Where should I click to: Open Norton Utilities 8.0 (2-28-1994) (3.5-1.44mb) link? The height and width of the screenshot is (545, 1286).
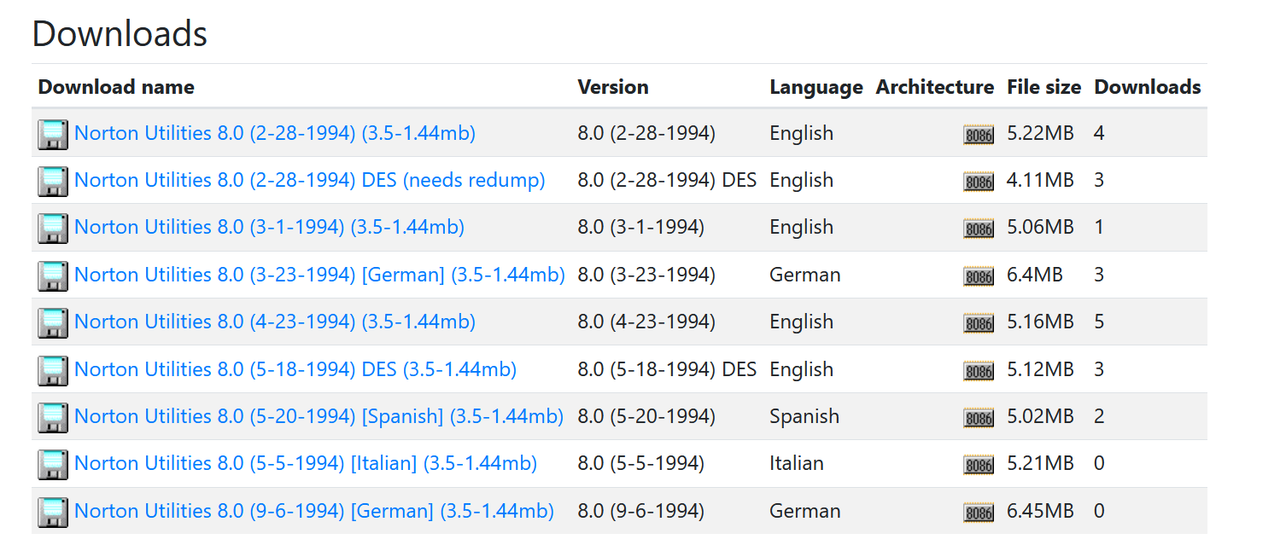pyautogui.click(x=275, y=133)
